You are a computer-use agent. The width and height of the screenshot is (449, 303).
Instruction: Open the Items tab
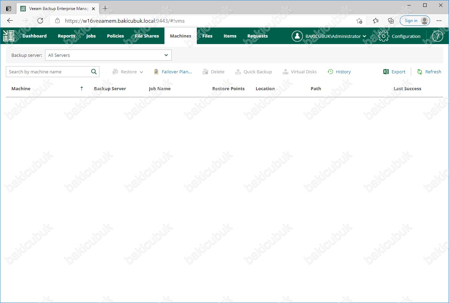pyautogui.click(x=230, y=36)
